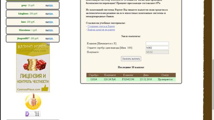Click the Последние 10 выплат heading
214x120 pixels.
(131, 67)
